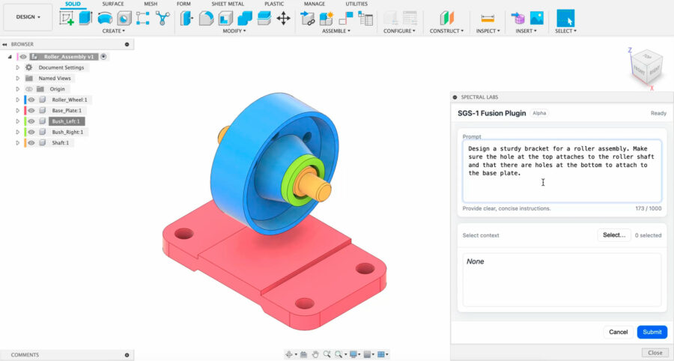This screenshot has width=674, height=361.
Task: Click the Select... context button
Action: [x=613, y=235]
